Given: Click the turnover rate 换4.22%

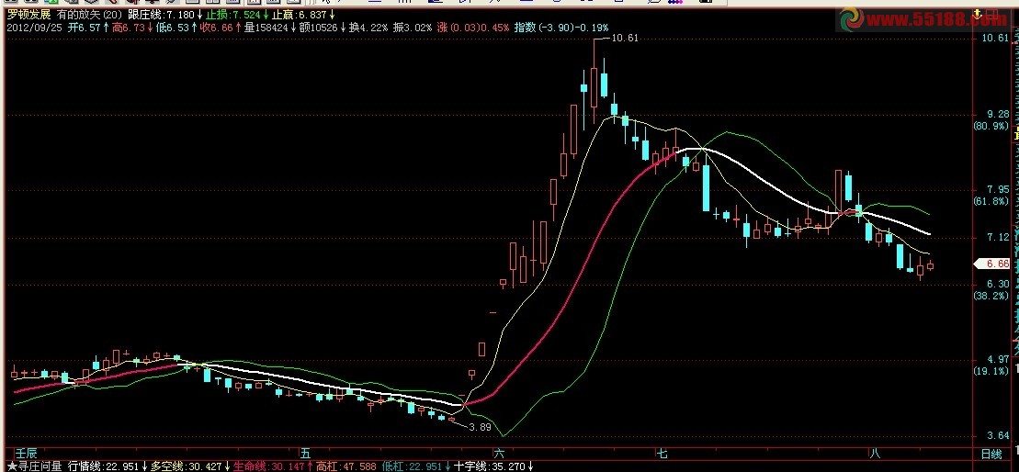Looking at the screenshot, I should [368, 28].
